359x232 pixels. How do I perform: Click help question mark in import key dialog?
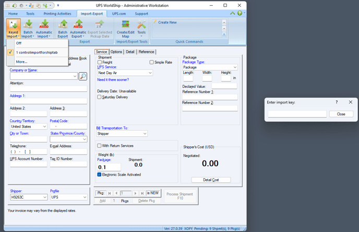click(337, 102)
